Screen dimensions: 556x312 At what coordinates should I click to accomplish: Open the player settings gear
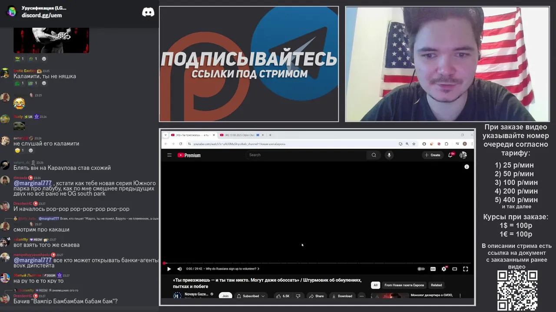(x=444, y=269)
